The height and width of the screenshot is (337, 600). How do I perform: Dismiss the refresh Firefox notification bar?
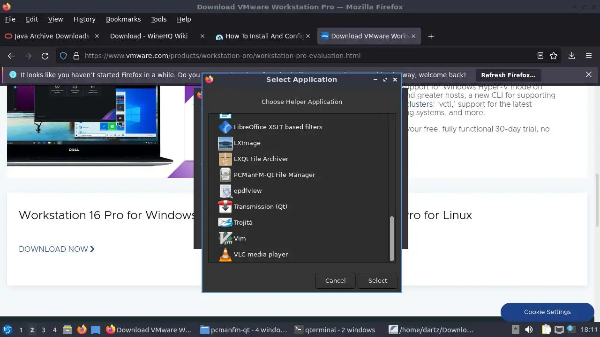[589, 74]
